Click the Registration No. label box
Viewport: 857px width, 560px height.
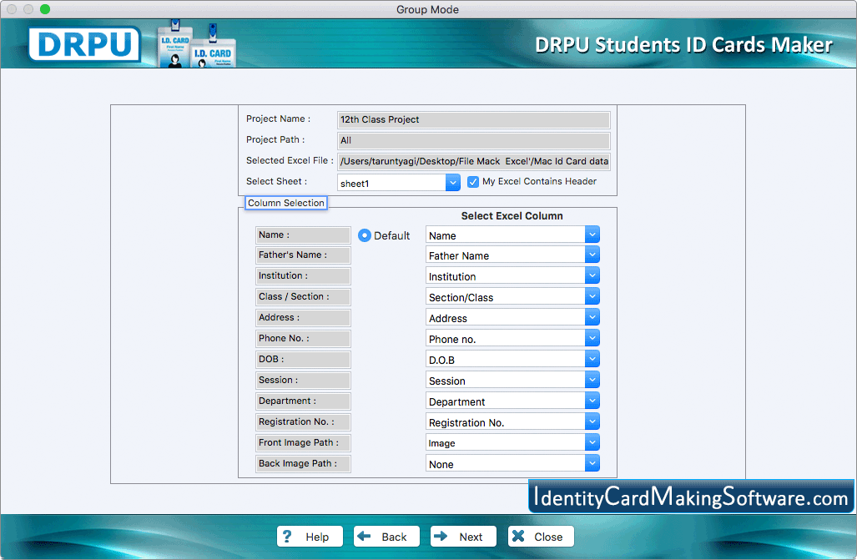303,421
